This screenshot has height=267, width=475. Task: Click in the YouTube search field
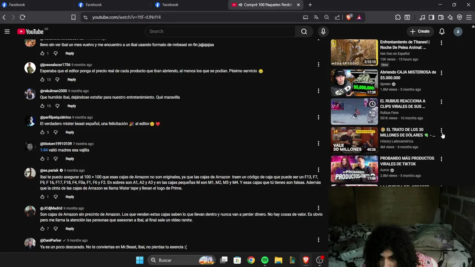click(x=220, y=32)
